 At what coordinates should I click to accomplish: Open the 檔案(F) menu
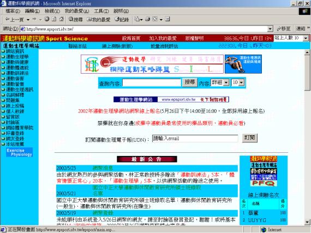pyautogui.click(x=13, y=11)
